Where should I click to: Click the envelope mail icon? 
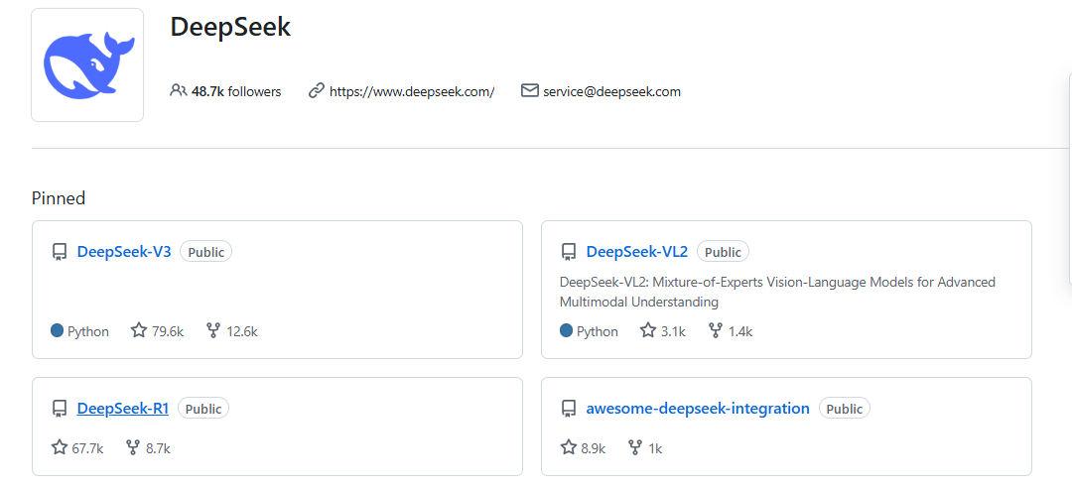click(530, 90)
